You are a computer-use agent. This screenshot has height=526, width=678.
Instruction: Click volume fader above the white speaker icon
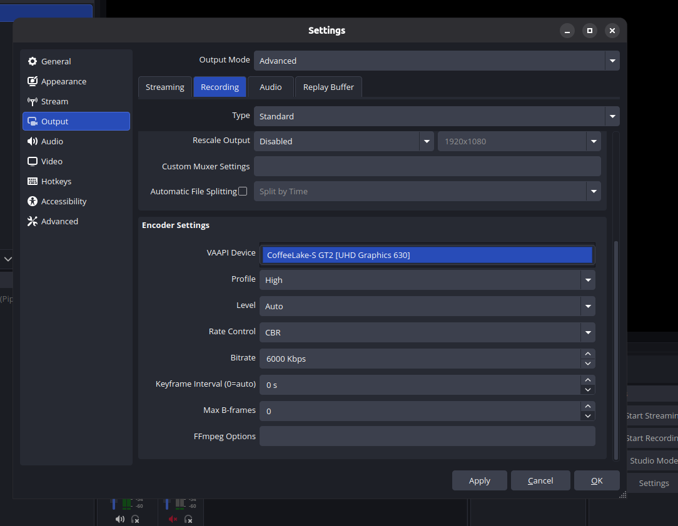pos(113,504)
